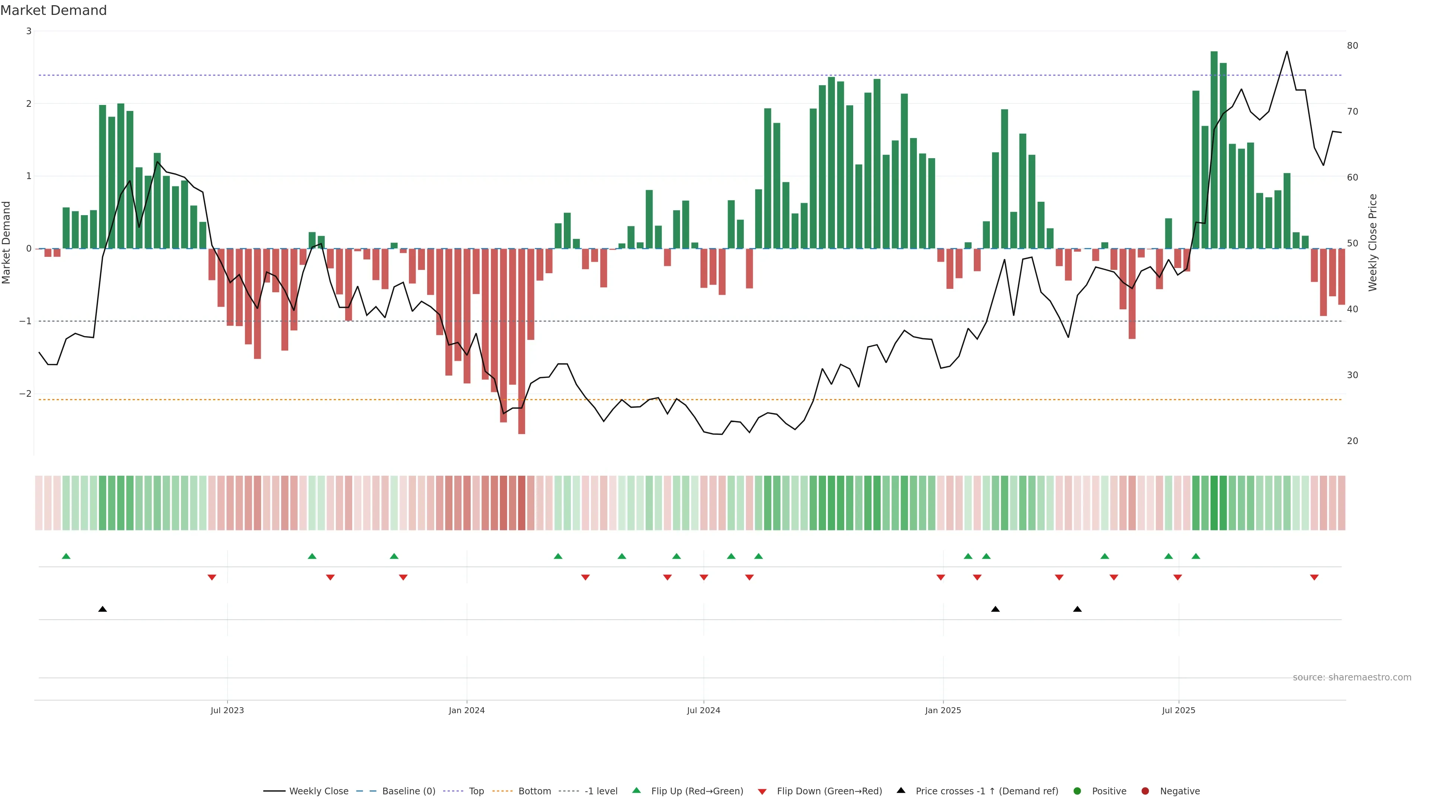Toggle the Top dotted line legend entry

click(x=476, y=791)
